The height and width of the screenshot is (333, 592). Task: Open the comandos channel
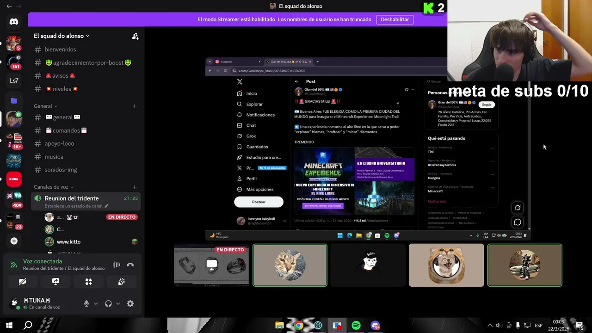click(86, 130)
